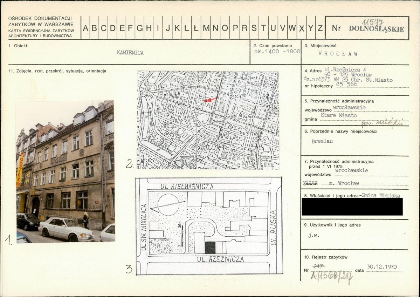Open the tenement house street photograph
Image resolution: width=420 pixels, height=297 pixels.
tap(66, 171)
